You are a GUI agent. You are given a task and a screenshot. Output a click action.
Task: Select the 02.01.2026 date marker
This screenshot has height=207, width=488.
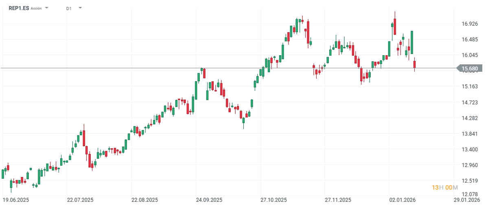(x=402, y=200)
